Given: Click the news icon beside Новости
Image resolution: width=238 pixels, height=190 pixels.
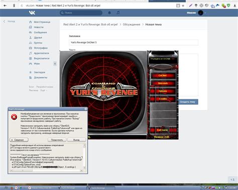Looking at the screenshot, I should [x=31, y=27].
